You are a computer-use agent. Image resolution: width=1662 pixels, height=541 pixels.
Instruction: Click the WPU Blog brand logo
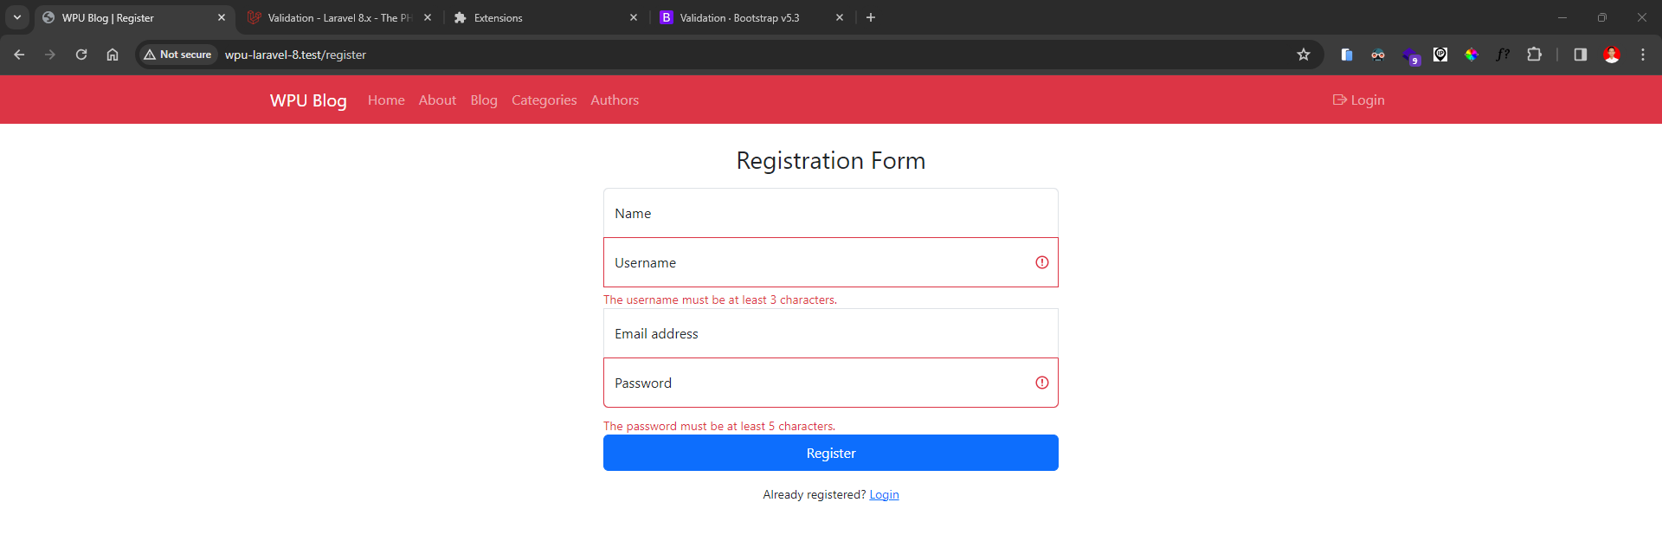pyautogui.click(x=308, y=100)
